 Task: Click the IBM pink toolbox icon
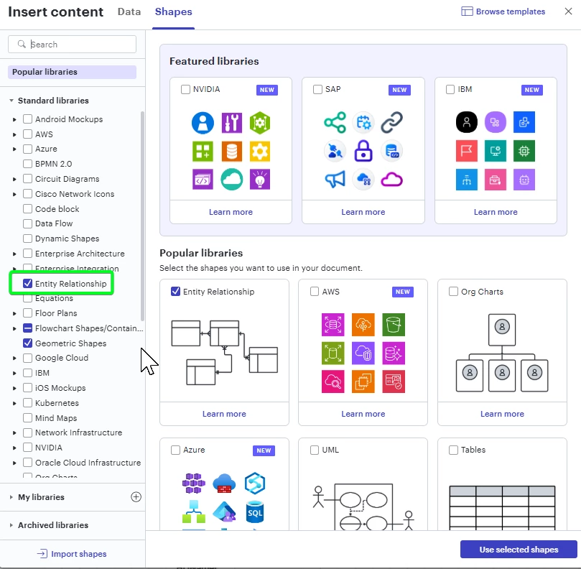(x=495, y=180)
